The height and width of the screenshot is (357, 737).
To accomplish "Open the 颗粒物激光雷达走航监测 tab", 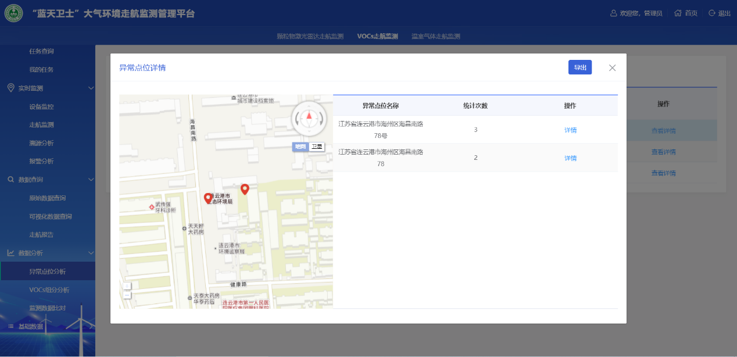I will coord(310,36).
